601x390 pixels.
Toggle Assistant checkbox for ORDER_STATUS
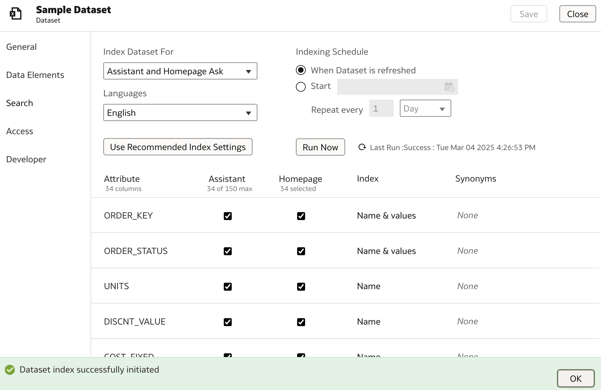[228, 251]
